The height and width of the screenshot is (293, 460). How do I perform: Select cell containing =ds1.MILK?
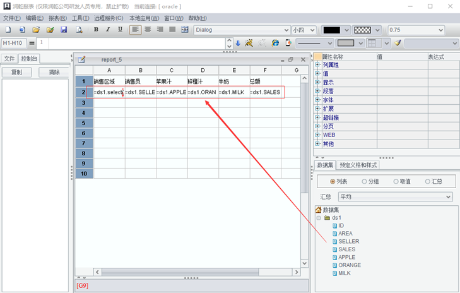click(234, 92)
